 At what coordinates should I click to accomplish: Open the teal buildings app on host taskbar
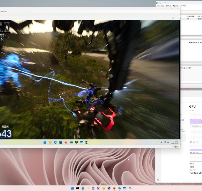coord(119,188)
